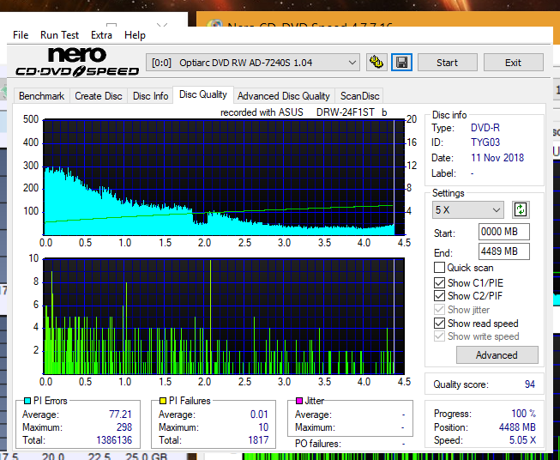Open the Run Test menu

point(59,35)
